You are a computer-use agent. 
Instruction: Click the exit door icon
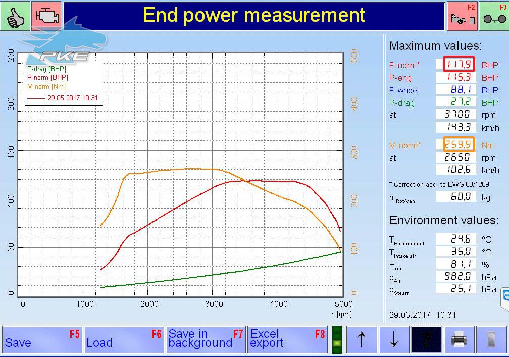pos(491,339)
